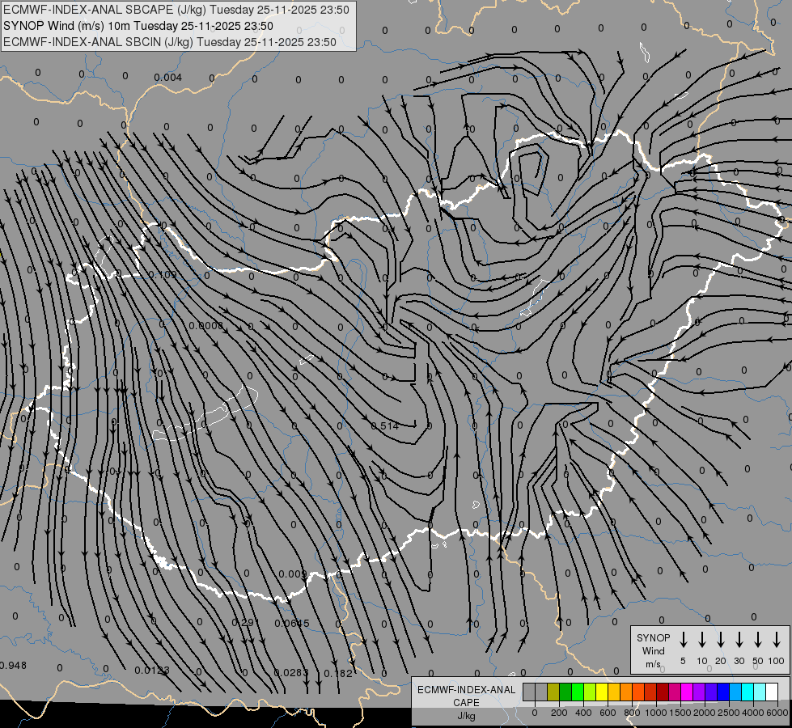Click the SYNOP Wind m/s legend label

(653, 650)
